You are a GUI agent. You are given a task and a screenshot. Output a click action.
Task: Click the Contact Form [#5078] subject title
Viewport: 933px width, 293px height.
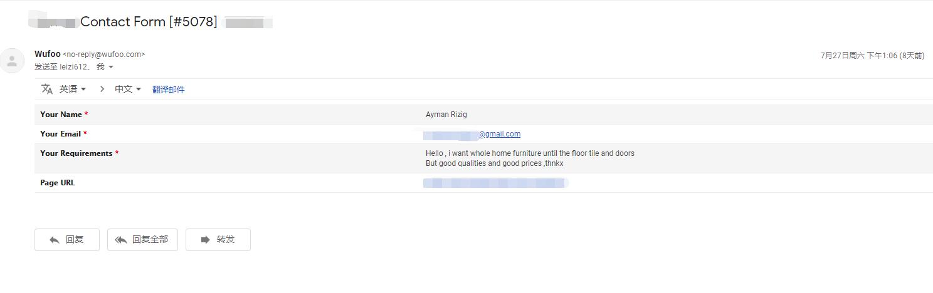pos(149,22)
